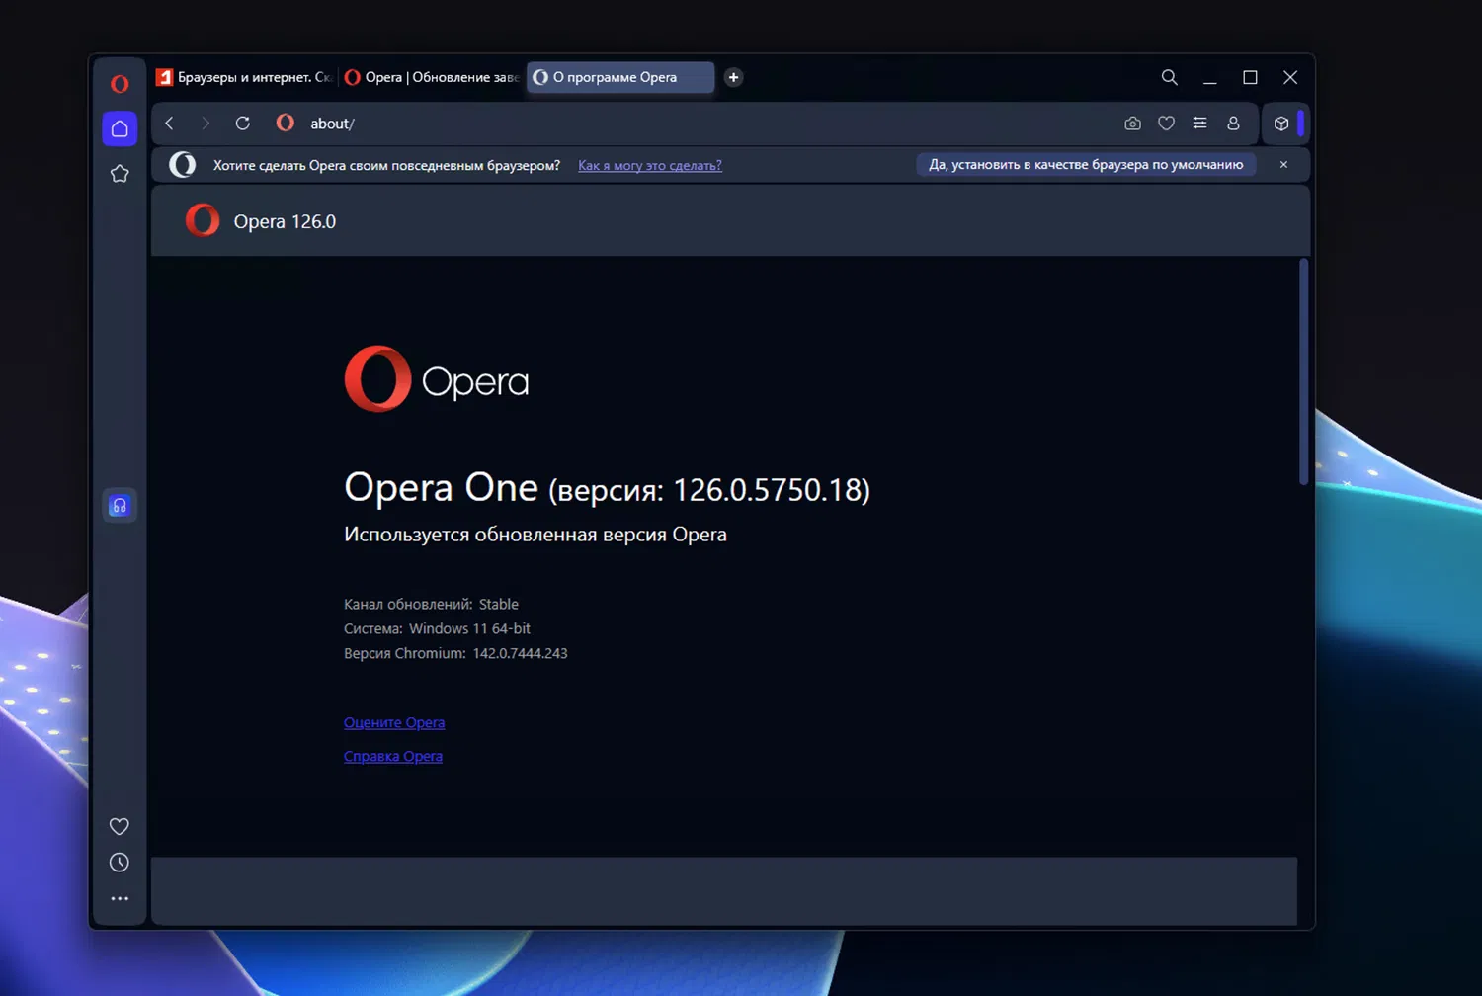Click 'Да, установить в качестве браузера по умолчанию'

[x=1086, y=165]
